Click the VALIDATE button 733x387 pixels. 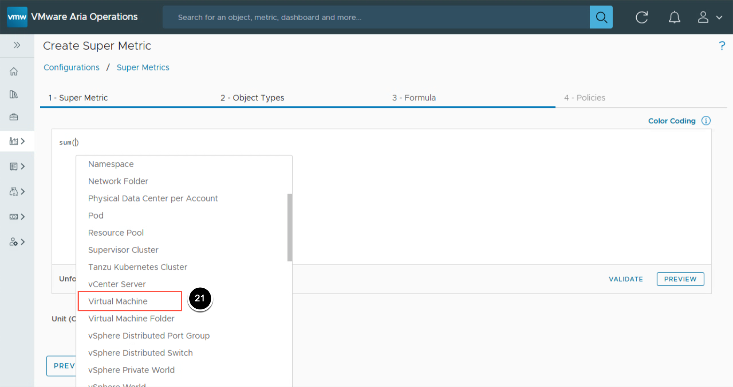(626, 279)
